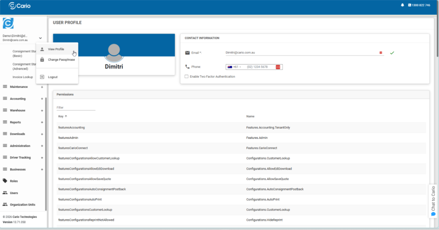Select Change Passphrase menu item
The image size is (439, 230).
tap(61, 59)
